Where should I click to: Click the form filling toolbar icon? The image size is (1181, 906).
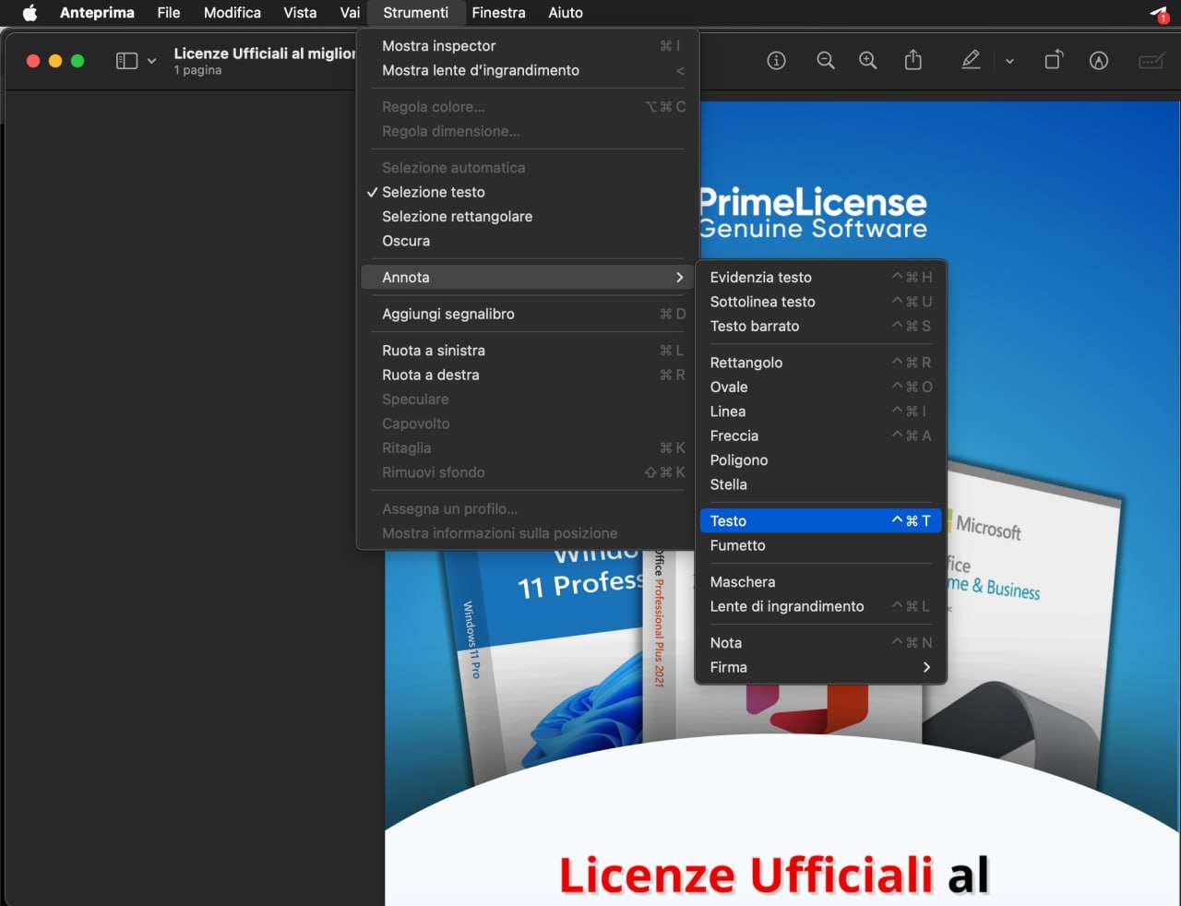click(1151, 61)
